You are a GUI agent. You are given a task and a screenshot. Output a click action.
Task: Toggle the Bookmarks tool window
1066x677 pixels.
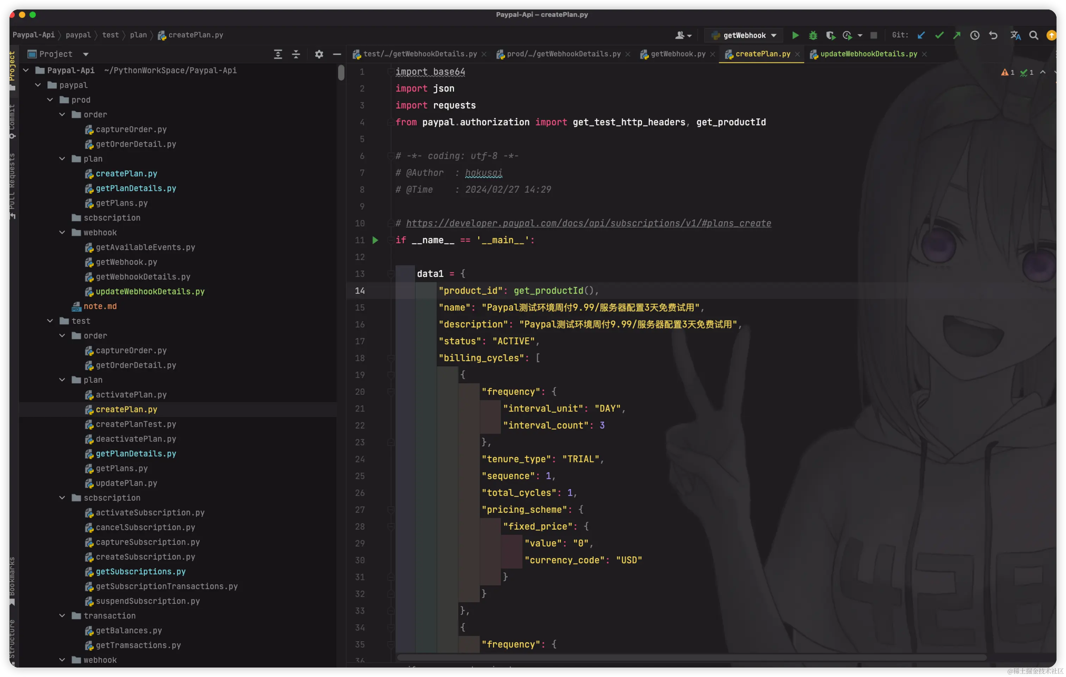[x=12, y=580]
